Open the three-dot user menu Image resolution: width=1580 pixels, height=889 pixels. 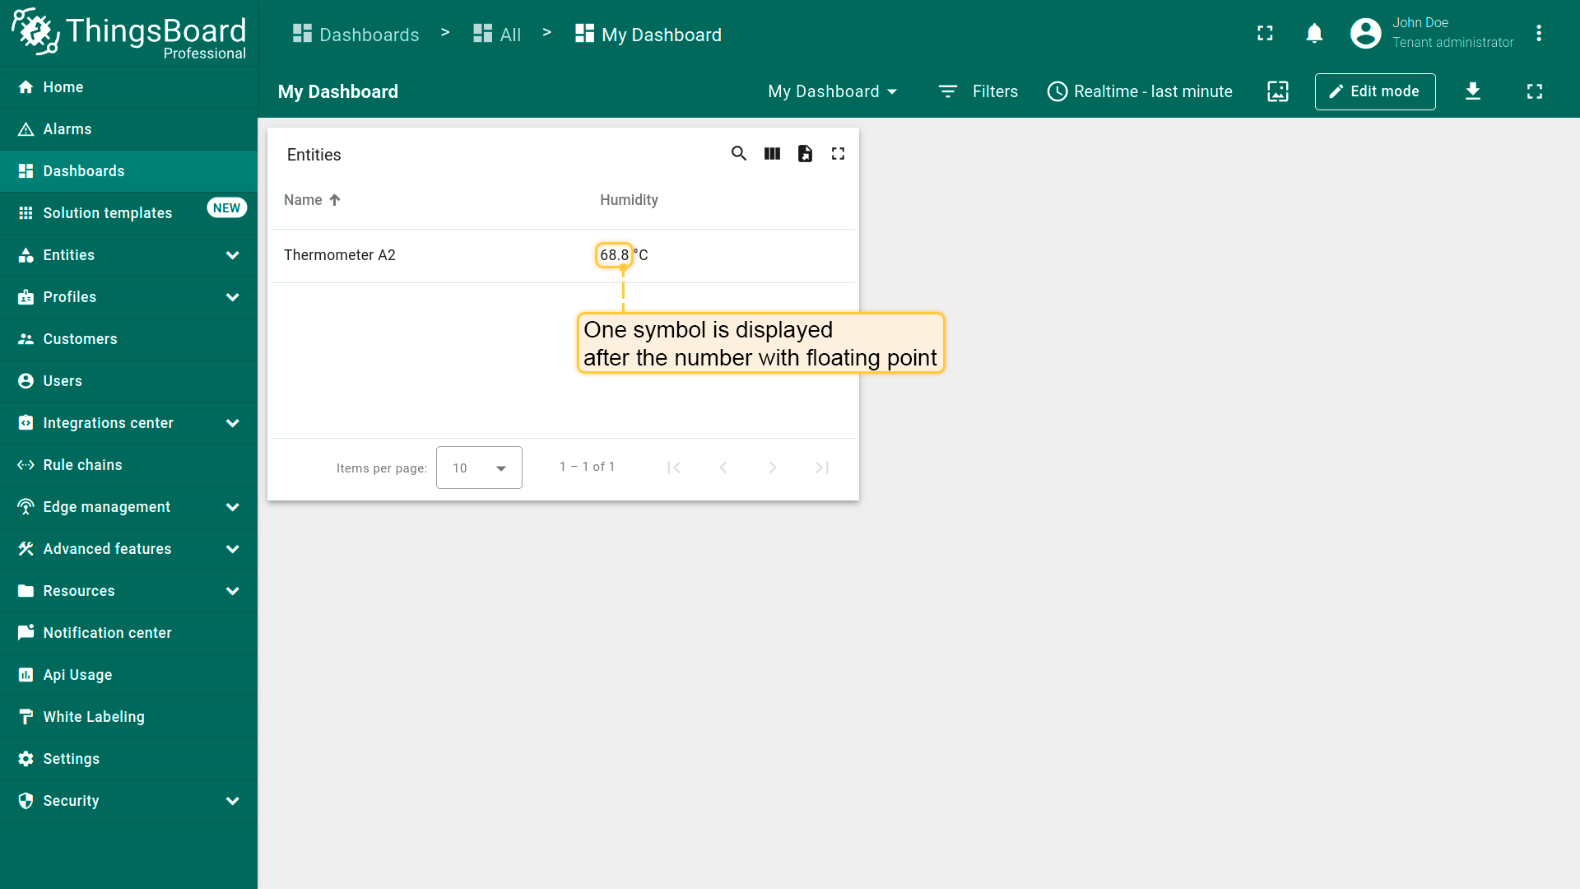point(1539,34)
